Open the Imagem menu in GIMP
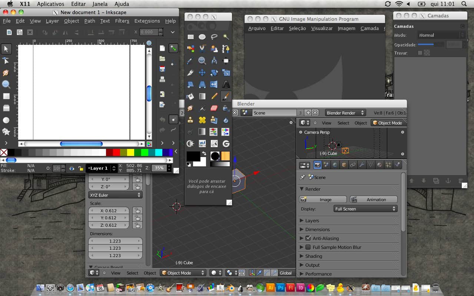The width and height of the screenshot is (474, 296). pyautogui.click(x=347, y=28)
